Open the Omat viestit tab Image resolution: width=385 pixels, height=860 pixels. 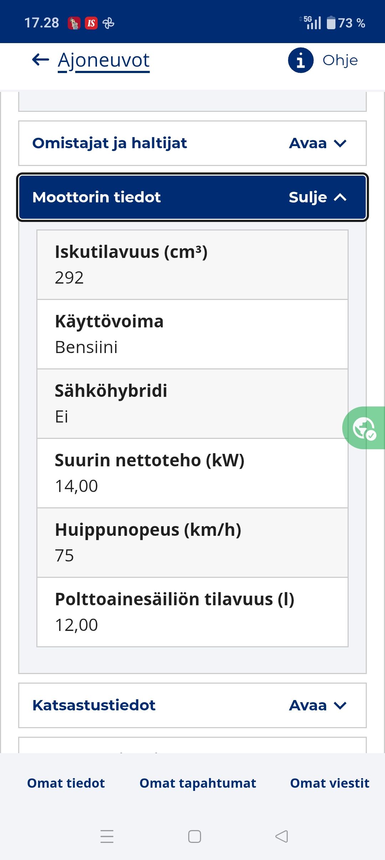click(330, 783)
